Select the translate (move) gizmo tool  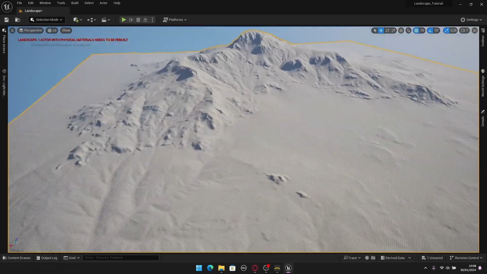click(x=381, y=30)
